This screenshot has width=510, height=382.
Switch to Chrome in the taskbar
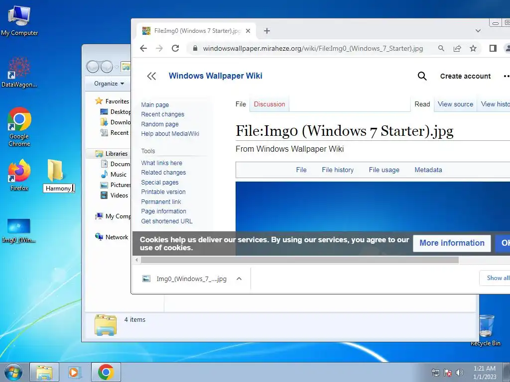[x=106, y=372]
